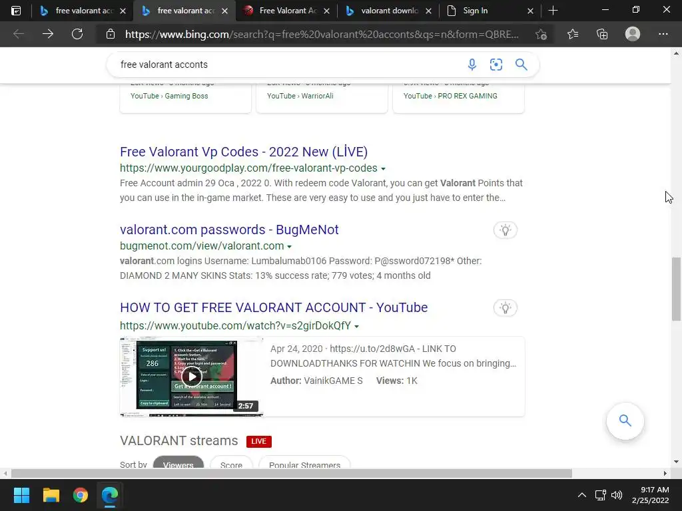Screen dimensions: 682x511
Task: Click lightbulb icon beside YouTube result
Action: pos(506,308)
